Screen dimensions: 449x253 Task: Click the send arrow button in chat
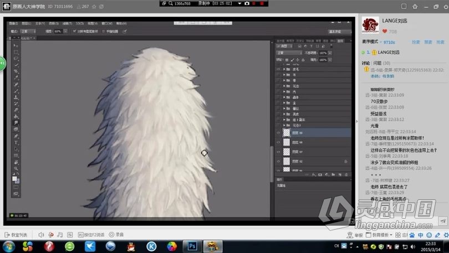pos(443,221)
